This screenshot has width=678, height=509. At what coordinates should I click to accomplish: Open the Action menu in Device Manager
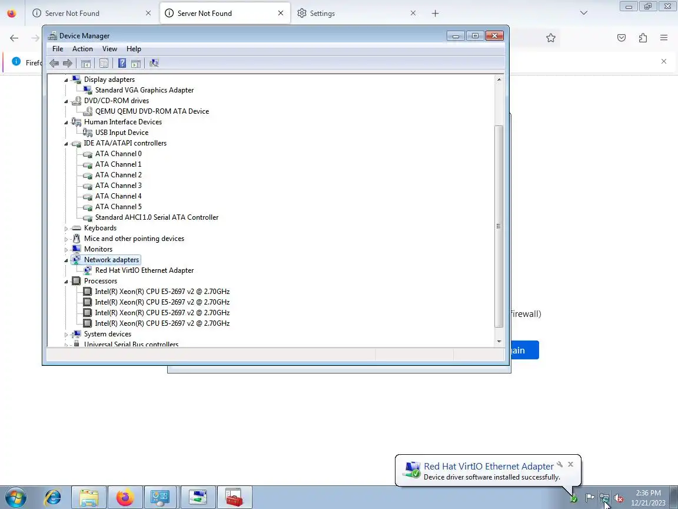(x=82, y=49)
